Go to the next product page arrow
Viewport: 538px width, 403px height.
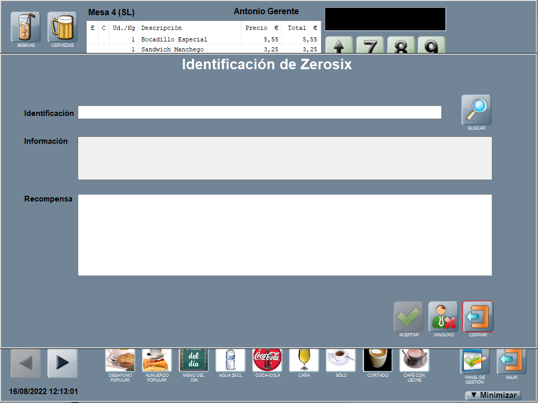tap(63, 363)
